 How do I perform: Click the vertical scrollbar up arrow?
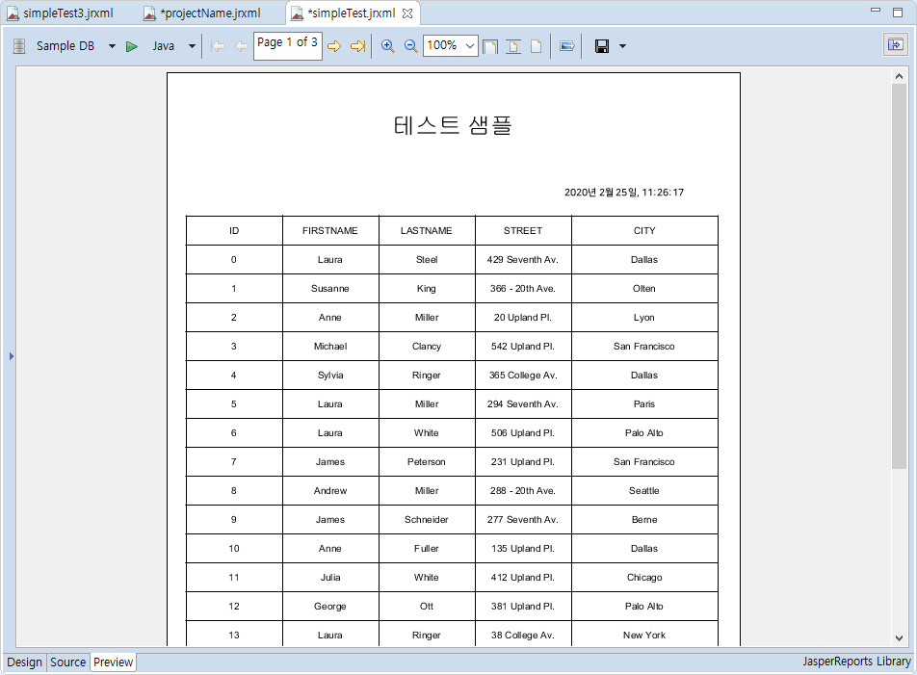899,76
